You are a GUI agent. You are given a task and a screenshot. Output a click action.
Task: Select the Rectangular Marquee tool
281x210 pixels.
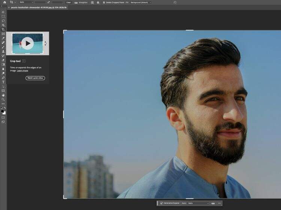point(3,16)
